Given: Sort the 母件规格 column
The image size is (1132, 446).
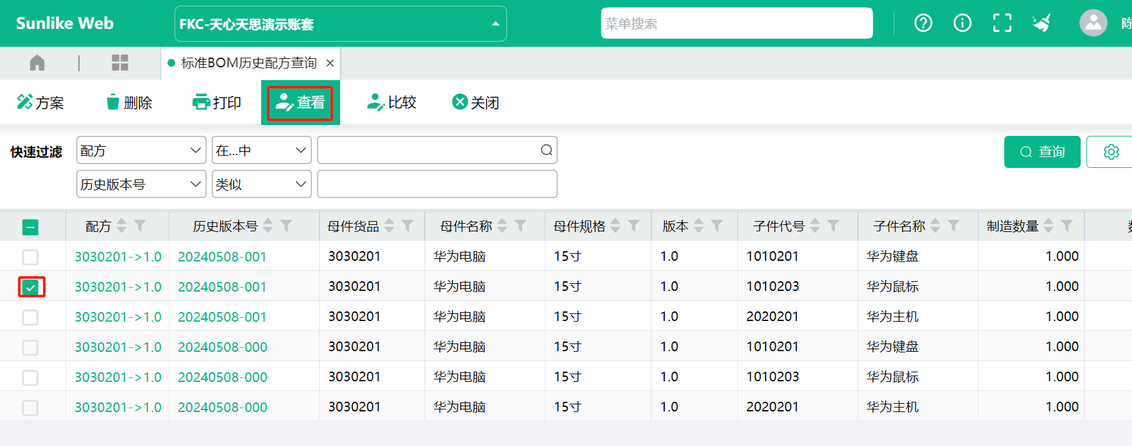Looking at the screenshot, I should pos(615,226).
